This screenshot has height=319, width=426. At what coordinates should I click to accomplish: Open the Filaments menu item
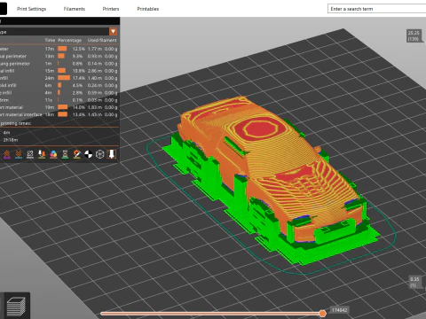[75, 9]
